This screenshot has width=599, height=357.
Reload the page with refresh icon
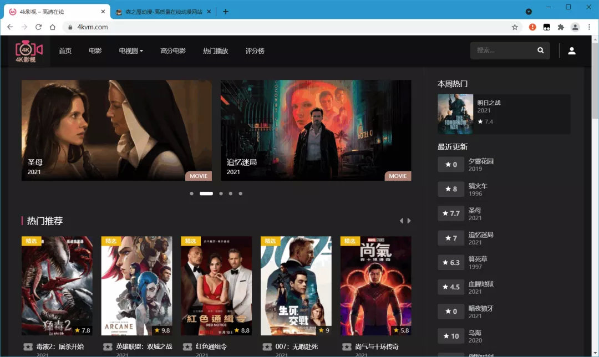pyautogui.click(x=38, y=27)
